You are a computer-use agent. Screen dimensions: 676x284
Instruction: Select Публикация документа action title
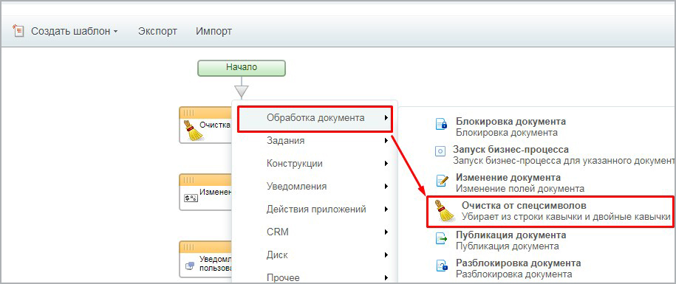point(511,235)
